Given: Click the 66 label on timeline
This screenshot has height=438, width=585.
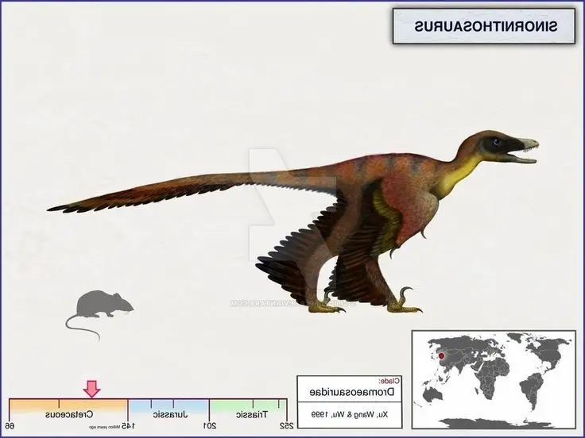Looking at the screenshot, I should (9, 426).
